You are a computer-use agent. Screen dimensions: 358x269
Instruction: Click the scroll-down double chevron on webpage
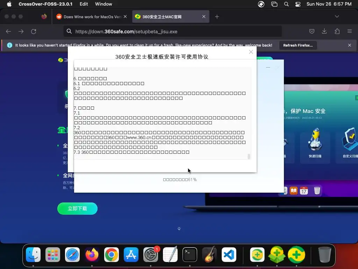(x=179, y=229)
